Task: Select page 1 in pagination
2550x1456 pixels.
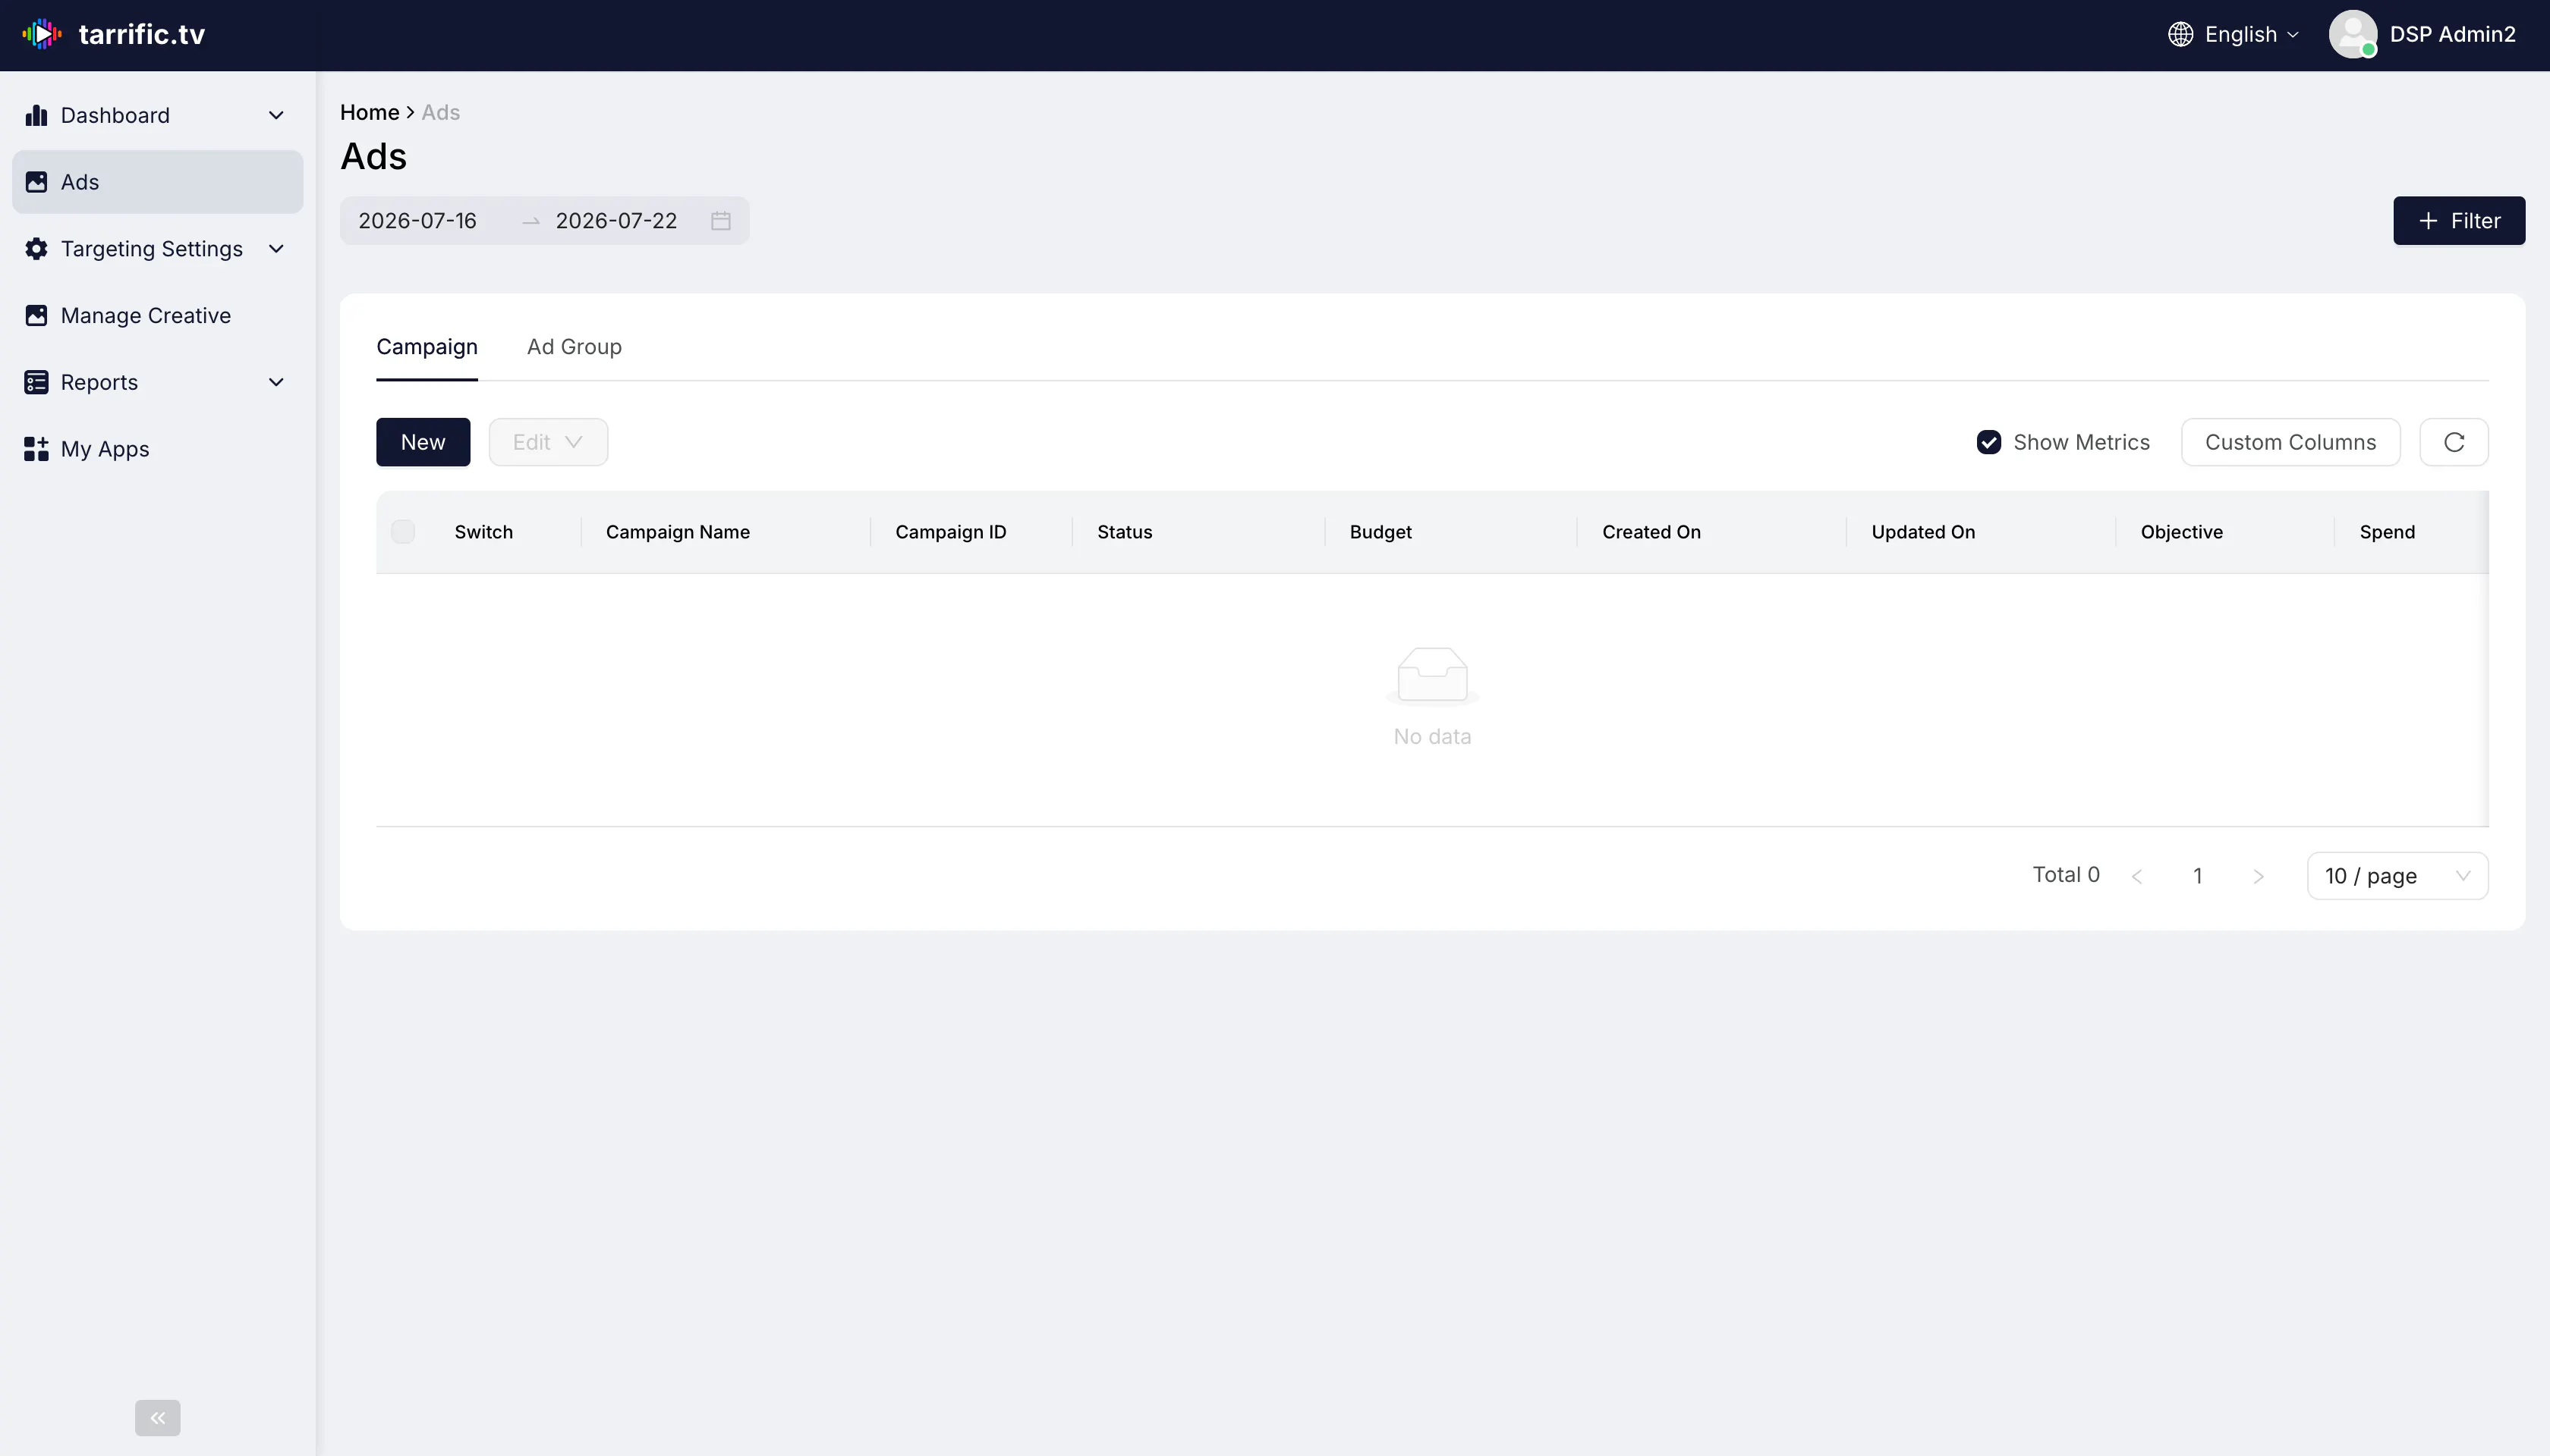Action: [2198, 876]
